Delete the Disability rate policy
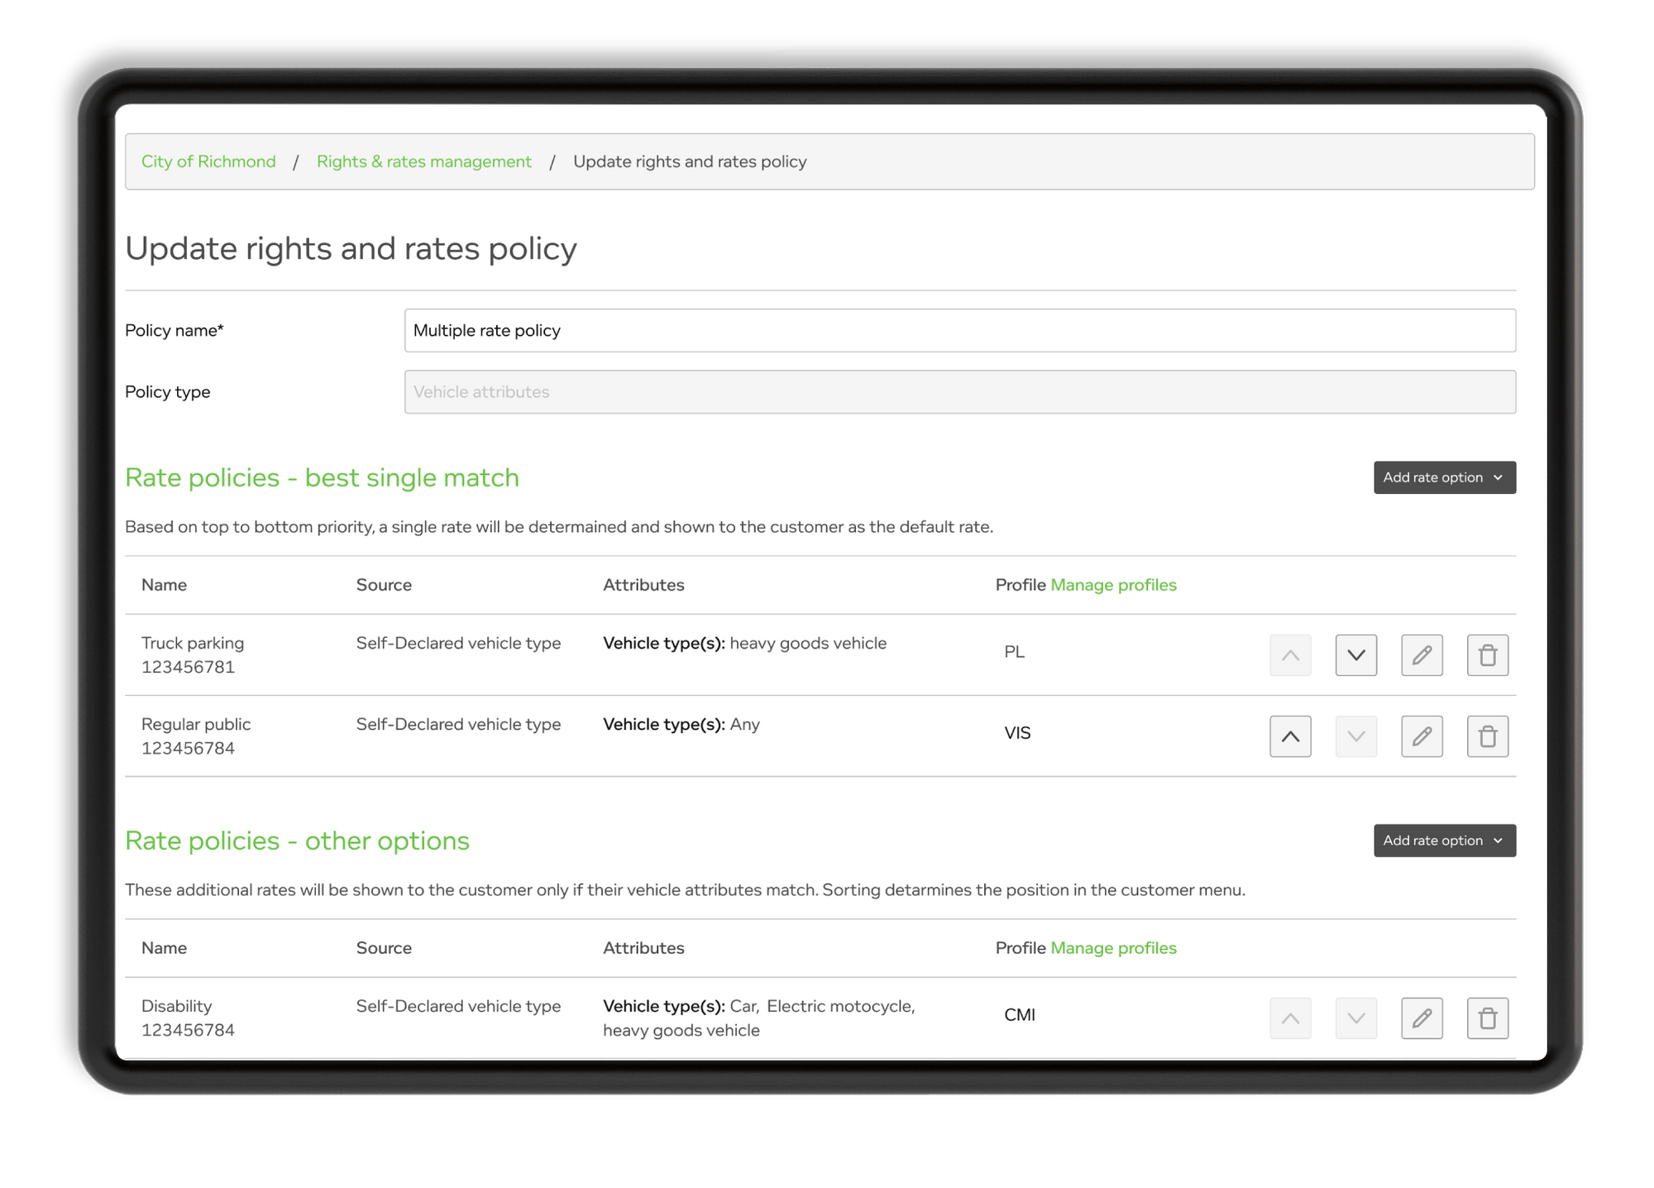 [x=1487, y=1018]
